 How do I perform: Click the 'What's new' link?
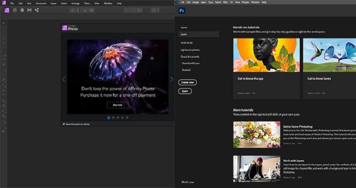(x=188, y=182)
